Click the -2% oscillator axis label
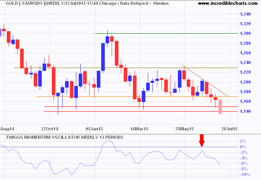261x180 pixels. [243, 153]
